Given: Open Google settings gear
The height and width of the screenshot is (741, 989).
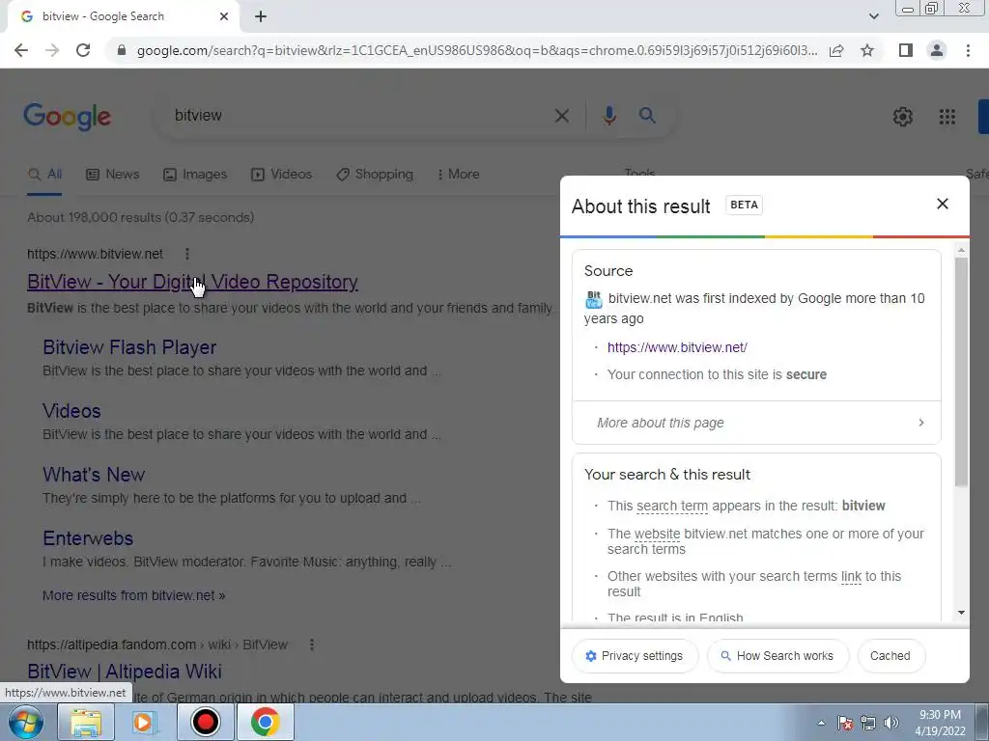Looking at the screenshot, I should [903, 117].
